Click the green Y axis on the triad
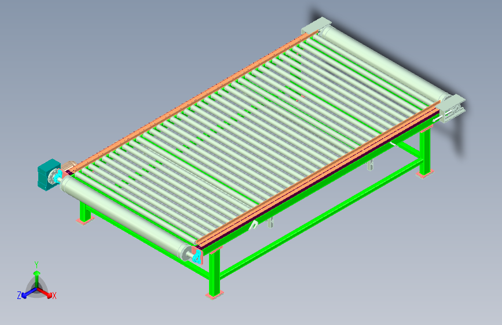This screenshot has height=325, width=502. [x=37, y=279]
